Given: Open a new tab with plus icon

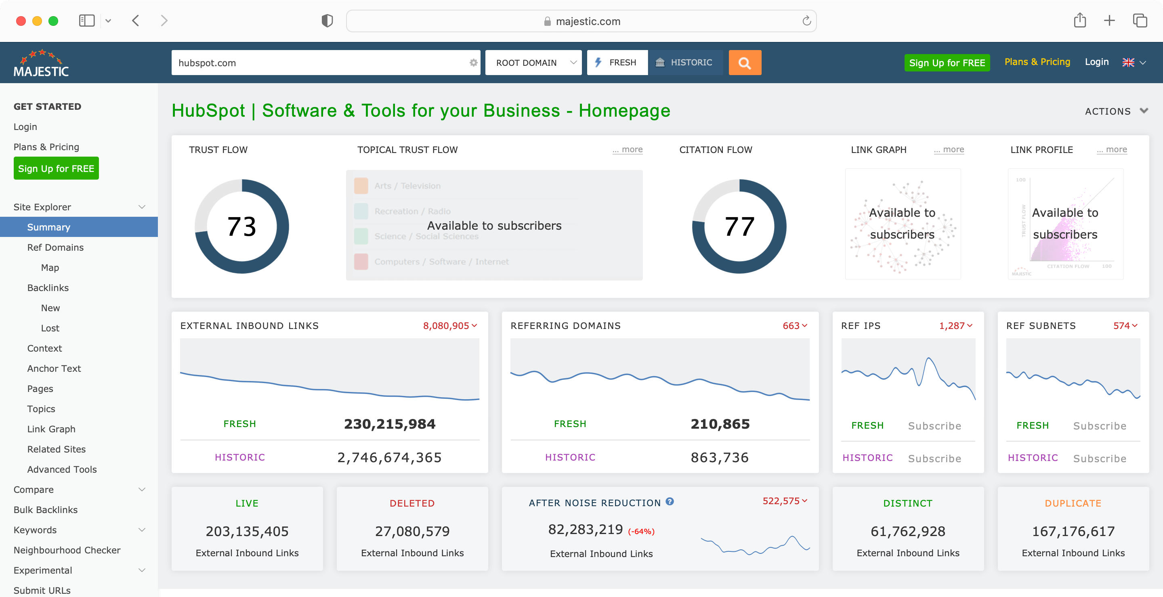Looking at the screenshot, I should (x=1109, y=21).
